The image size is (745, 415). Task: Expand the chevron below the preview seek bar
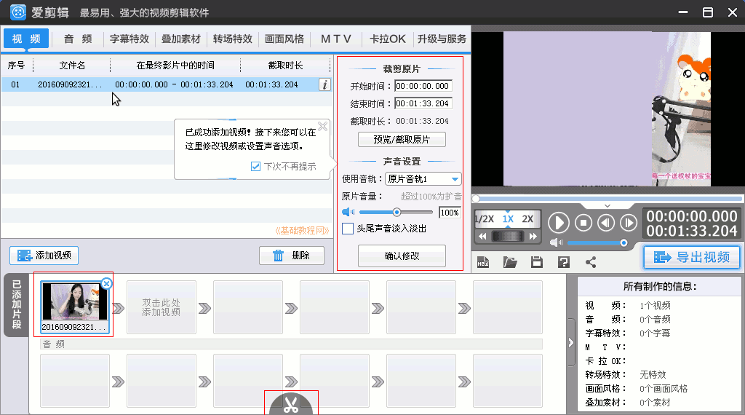[607, 206]
